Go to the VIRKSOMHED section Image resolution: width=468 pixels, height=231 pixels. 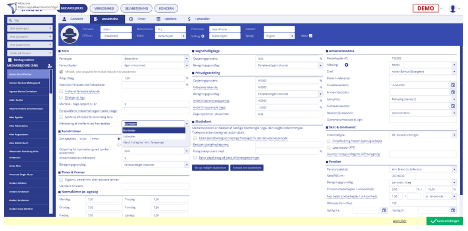pyautogui.click(x=105, y=8)
